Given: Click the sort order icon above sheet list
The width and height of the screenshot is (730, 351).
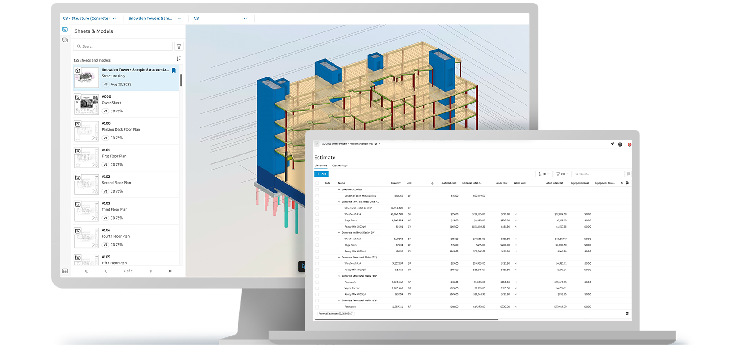Looking at the screenshot, I should (179, 59).
